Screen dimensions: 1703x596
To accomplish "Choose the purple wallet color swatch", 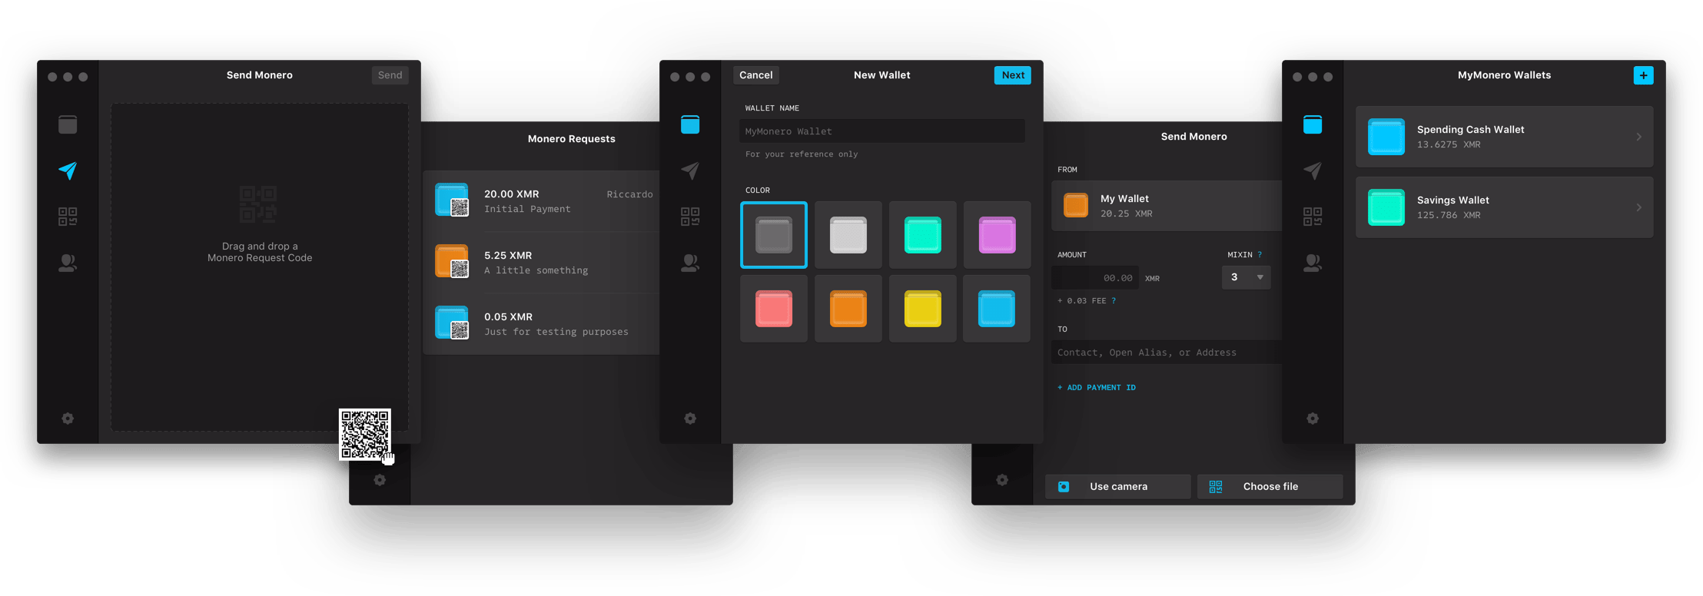I will pos(997,235).
